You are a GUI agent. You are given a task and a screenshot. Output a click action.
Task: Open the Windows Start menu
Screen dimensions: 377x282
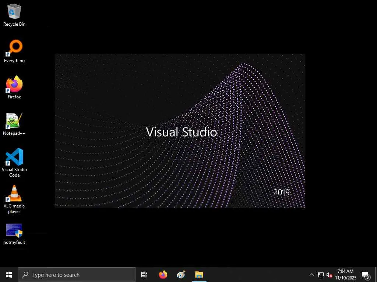[9, 275]
